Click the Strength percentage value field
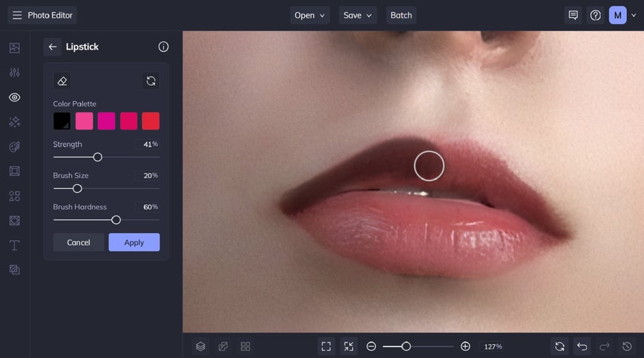This screenshot has height=358, width=644. 147,145
